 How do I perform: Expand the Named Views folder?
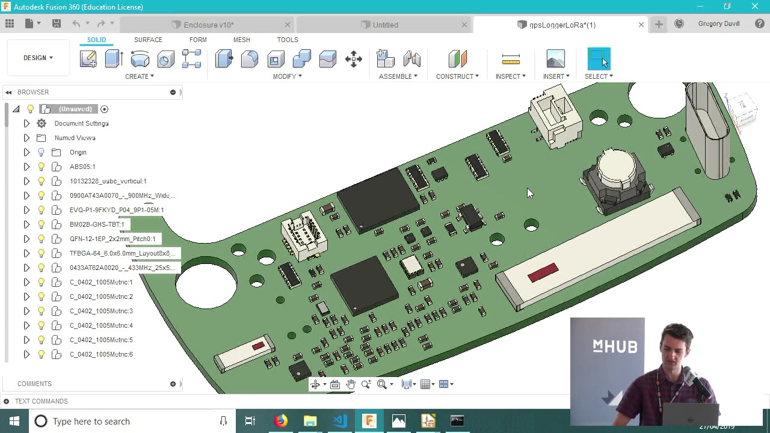point(26,138)
